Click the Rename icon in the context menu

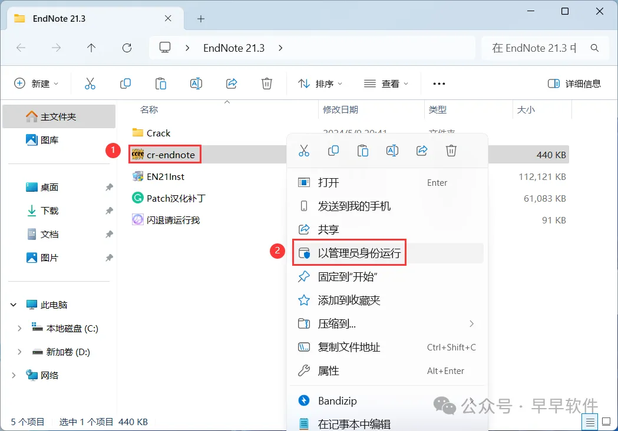(392, 151)
